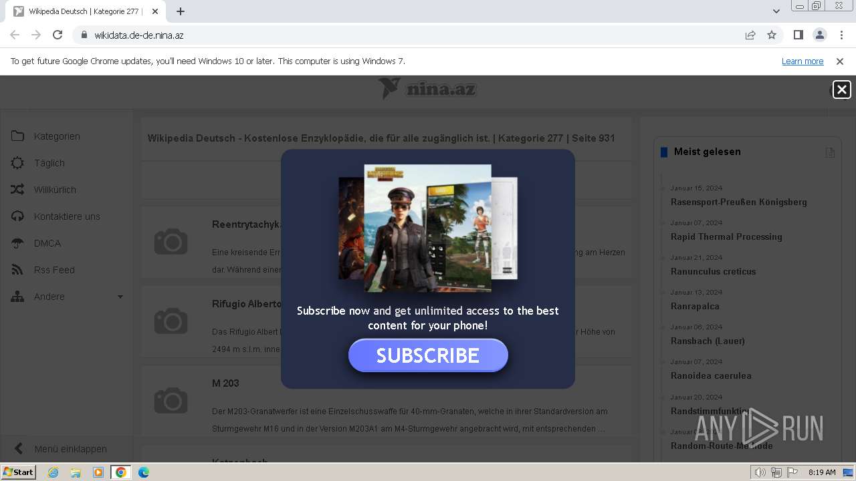Click the Willkürlich shuffle icon
The width and height of the screenshot is (856, 481).
pyautogui.click(x=17, y=190)
